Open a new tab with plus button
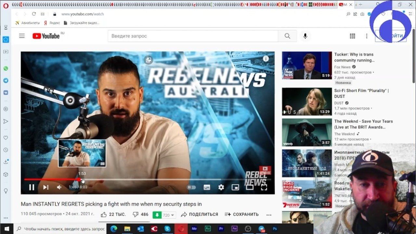This screenshot has width=416, height=234. coord(360,5)
